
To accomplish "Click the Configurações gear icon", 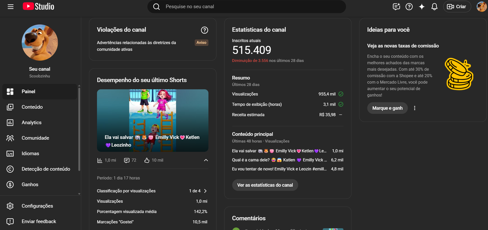I will tap(10, 206).
